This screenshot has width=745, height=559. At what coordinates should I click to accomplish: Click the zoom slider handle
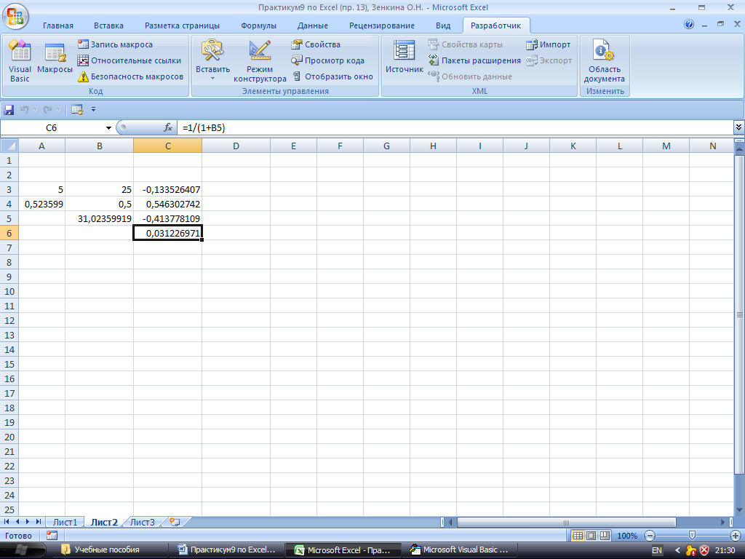coord(693,536)
